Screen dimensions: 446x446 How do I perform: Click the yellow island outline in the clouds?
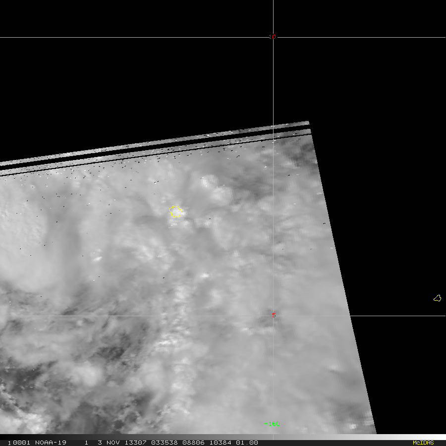pyautogui.click(x=175, y=212)
